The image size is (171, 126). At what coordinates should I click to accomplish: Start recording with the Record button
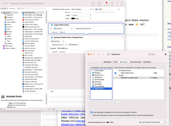(106, 4)
